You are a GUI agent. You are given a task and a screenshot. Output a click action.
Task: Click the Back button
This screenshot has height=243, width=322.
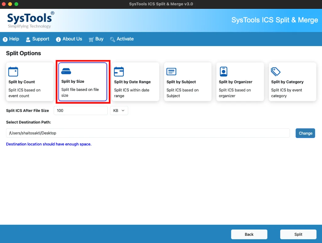[249, 235]
